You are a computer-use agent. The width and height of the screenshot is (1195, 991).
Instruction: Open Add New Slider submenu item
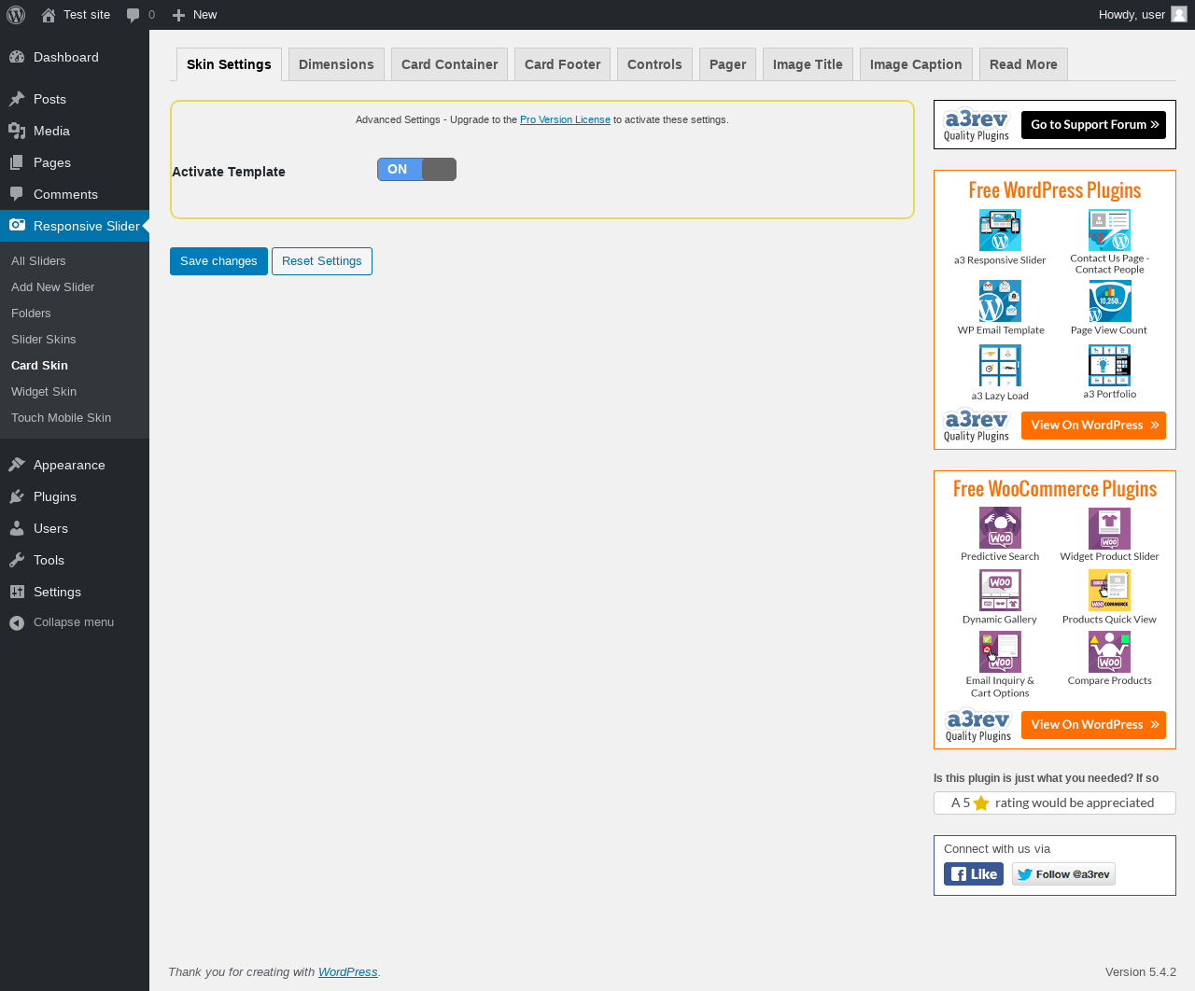(52, 286)
